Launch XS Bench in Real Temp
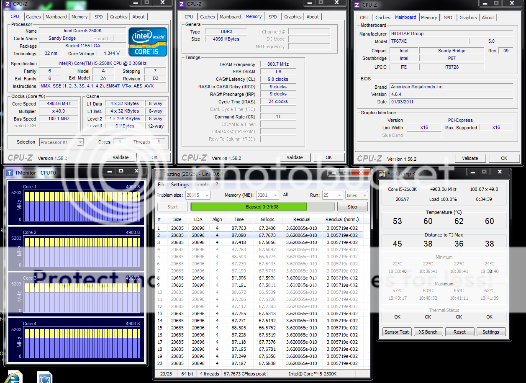Screen dimensions: 526x383 pyautogui.click(x=428, y=332)
